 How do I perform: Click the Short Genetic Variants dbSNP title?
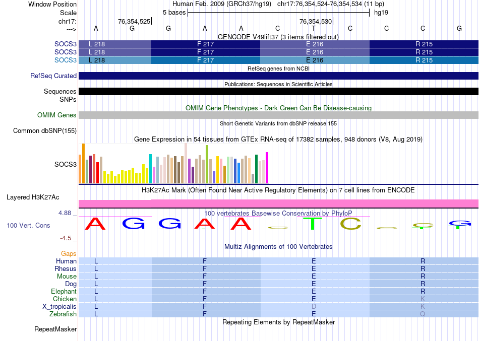coord(278,123)
